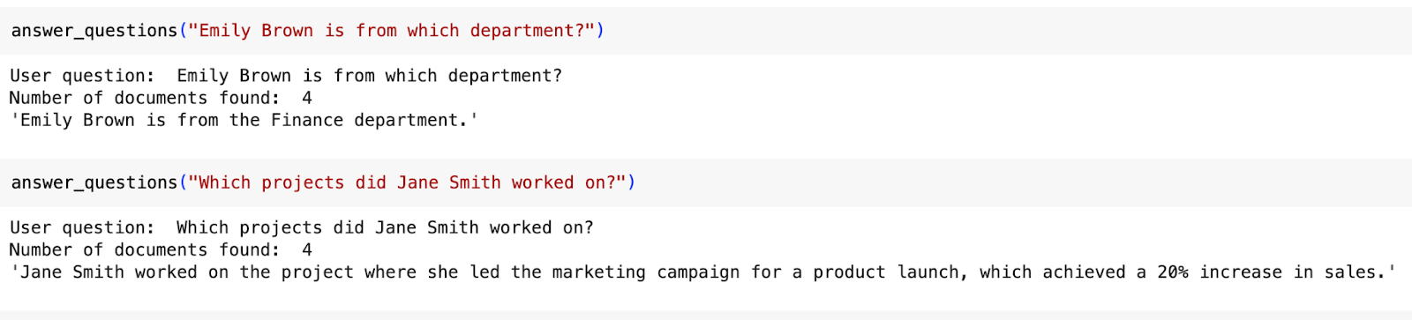Click the closing parenthesis of the second cell

[631, 182]
